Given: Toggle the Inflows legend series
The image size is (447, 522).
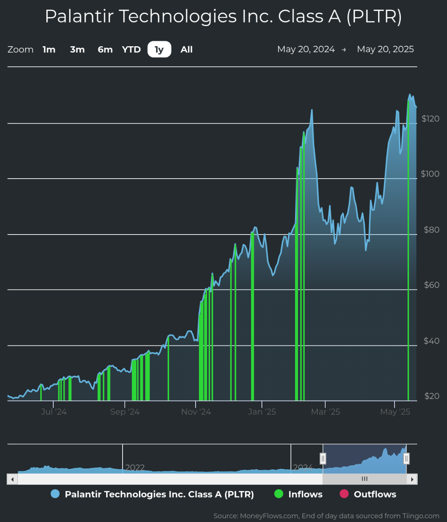Looking at the screenshot, I should coord(298,494).
